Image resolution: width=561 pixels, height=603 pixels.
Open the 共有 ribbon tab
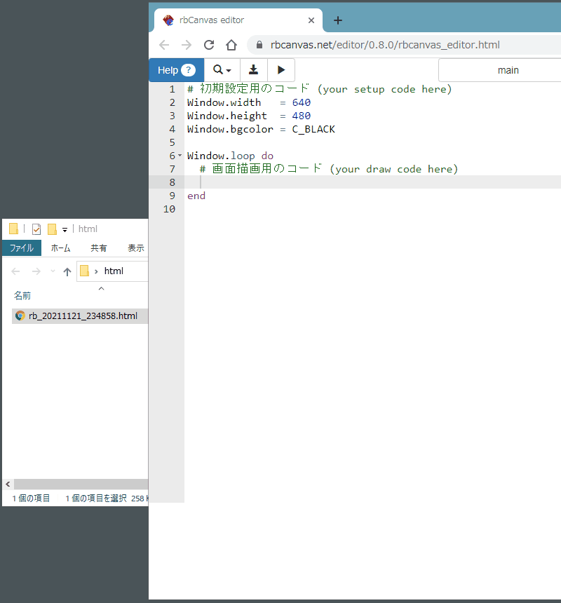tap(99, 248)
